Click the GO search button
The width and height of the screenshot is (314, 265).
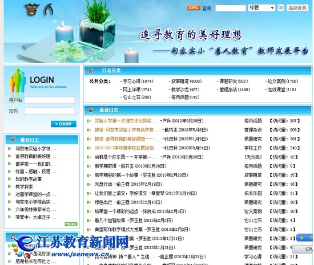(280, 8)
